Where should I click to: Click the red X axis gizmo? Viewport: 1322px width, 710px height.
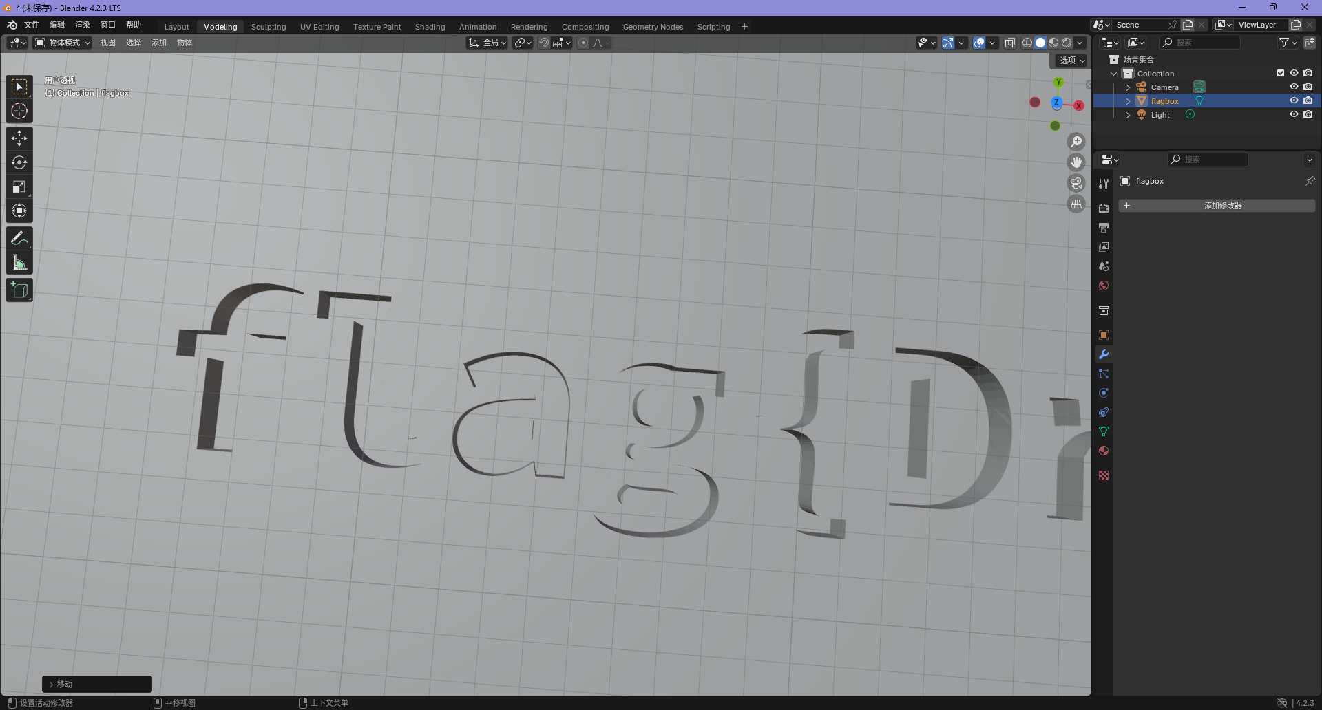[1079, 106]
